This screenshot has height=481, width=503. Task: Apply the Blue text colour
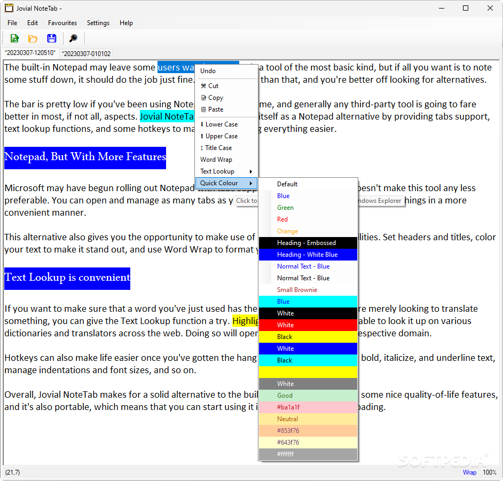[x=308, y=196]
